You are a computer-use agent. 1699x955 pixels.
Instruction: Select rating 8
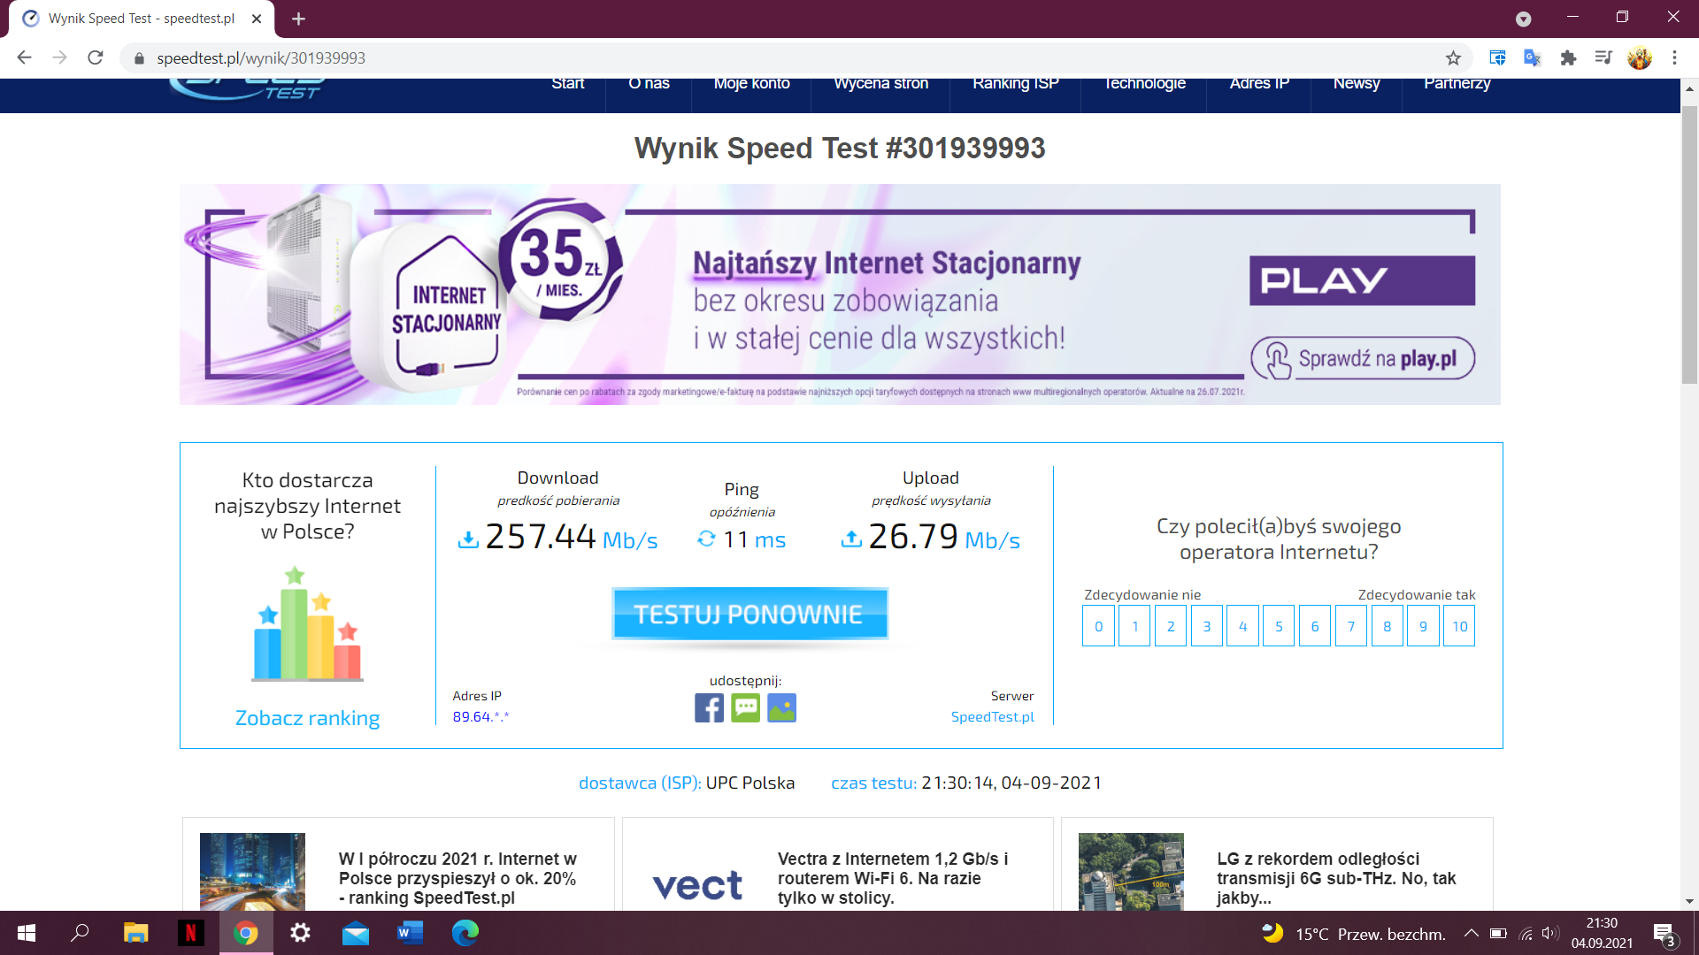click(1388, 626)
